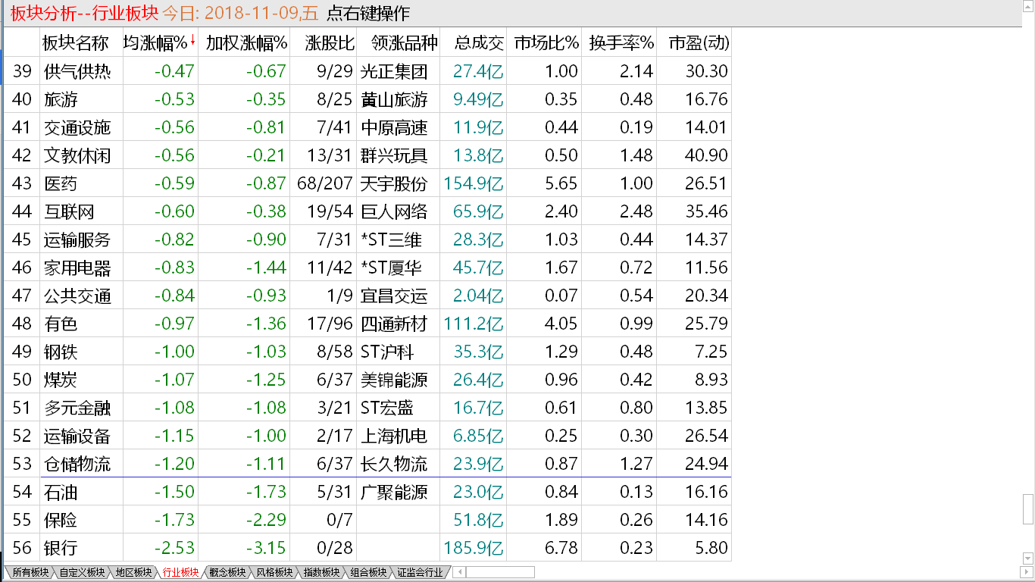1035x582 pixels.
Task: Open the 证监会行业 tab
Action: (420, 573)
